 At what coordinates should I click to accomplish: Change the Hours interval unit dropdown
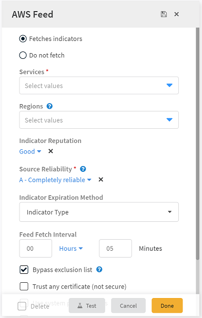(x=71, y=249)
